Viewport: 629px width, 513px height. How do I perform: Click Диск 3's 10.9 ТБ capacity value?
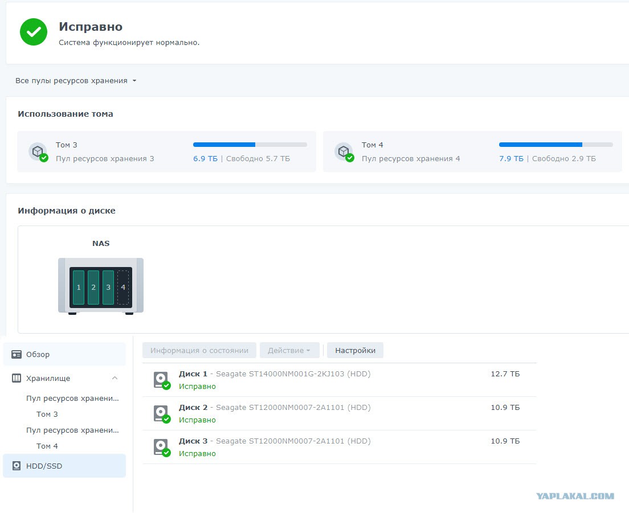pyautogui.click(x=505, y=441)
